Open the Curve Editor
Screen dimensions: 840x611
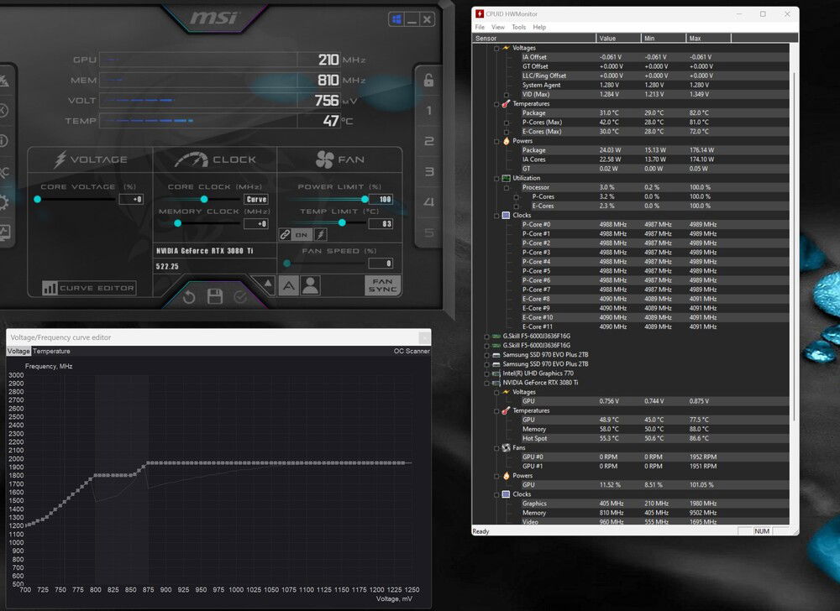click(89, 288)
